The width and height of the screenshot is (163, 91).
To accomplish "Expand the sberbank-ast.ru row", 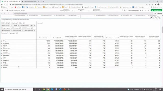I will point(2,49).
